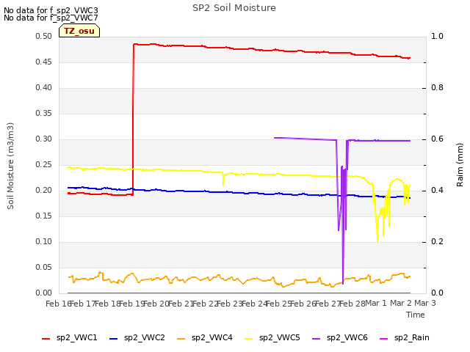This screenshot has width=470, height=352.
Task: Click the 1.0 right axis tick label
Action: coord(437,36)
